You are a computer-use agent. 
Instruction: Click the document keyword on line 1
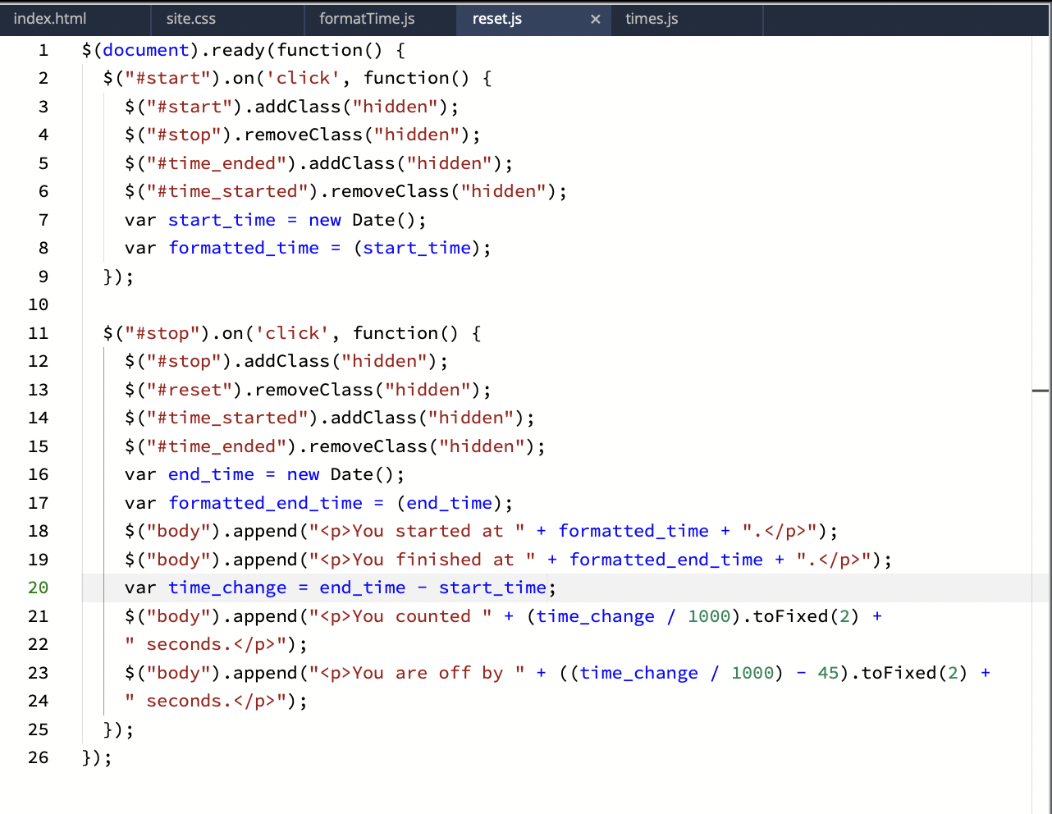click(144, 50)
